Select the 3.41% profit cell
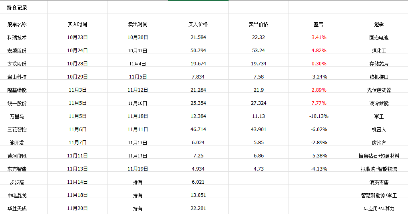Image resolution: width=408 pixels, height=214 pixels. pyautogui.click(x=319, y=37)
